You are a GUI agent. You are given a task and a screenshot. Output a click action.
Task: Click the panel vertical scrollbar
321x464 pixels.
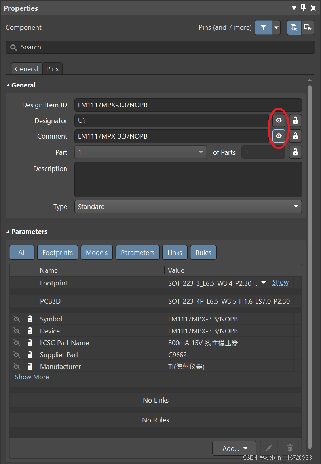click(x=310, y=266)
